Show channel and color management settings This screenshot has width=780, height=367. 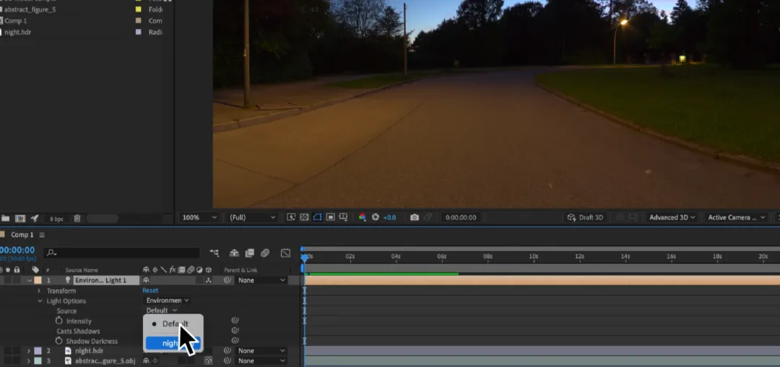(362, 217)
